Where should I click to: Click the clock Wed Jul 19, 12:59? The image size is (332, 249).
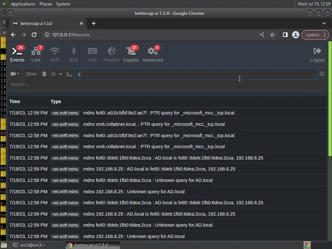click(314, 4)
